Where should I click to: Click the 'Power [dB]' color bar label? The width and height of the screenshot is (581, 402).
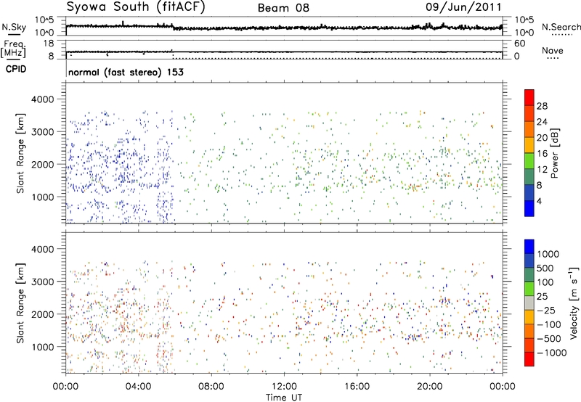554,153
